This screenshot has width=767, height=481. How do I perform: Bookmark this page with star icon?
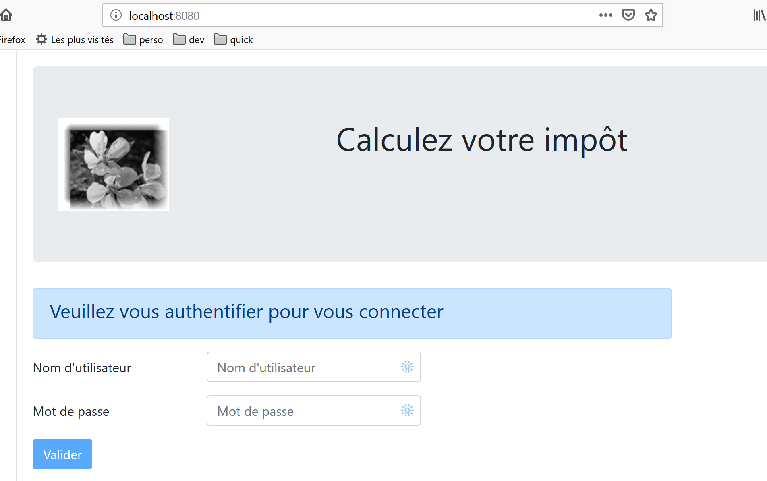651,15
